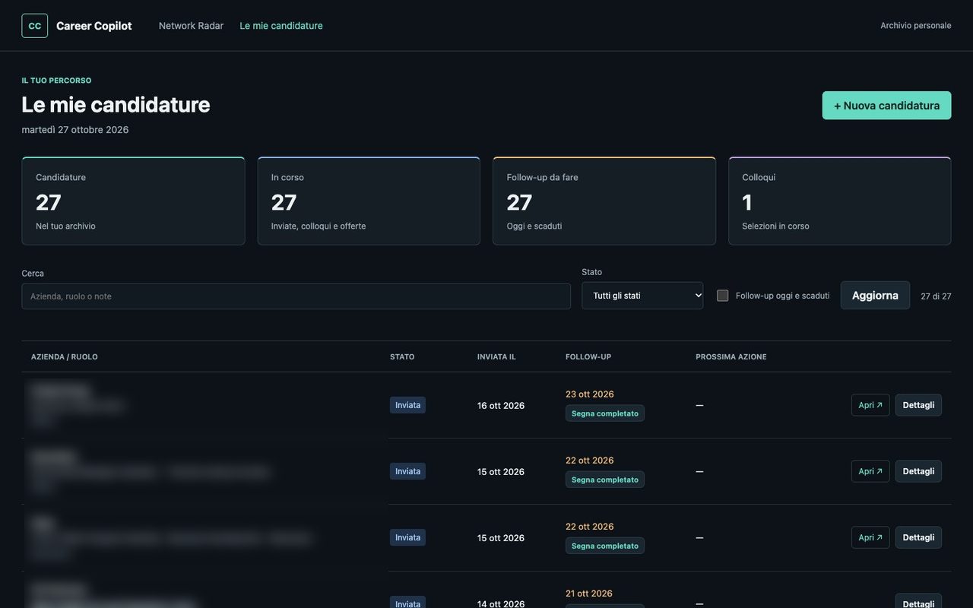The image size is (973, 608).
Task: Go to Le mie candidature in the navigation
Action: (281, 26)
